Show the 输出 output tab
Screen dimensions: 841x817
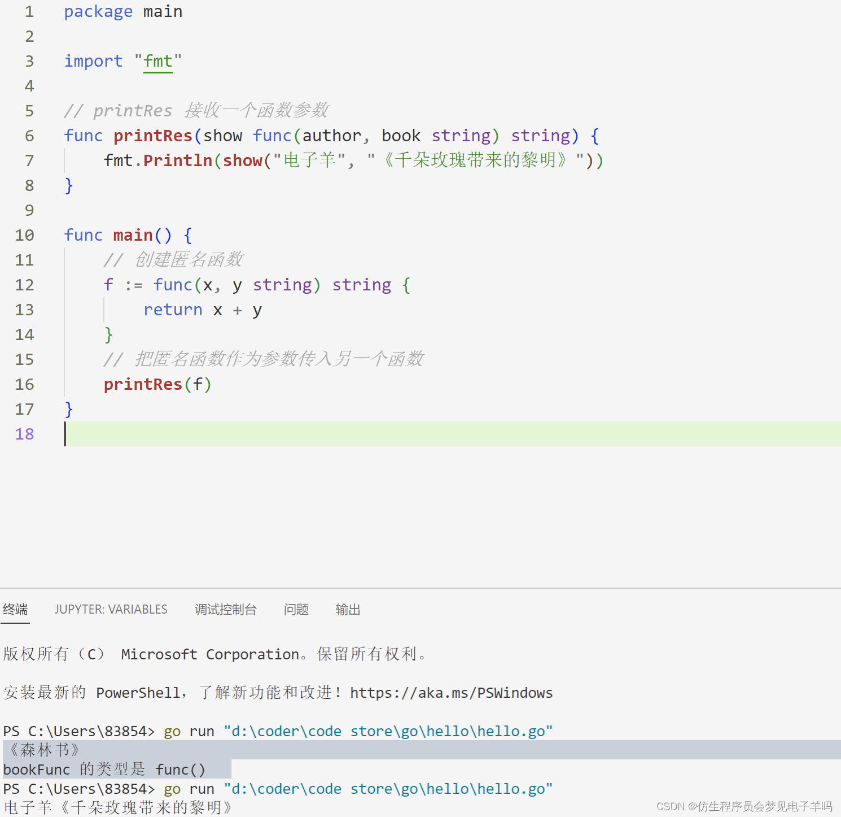[348, 609]
